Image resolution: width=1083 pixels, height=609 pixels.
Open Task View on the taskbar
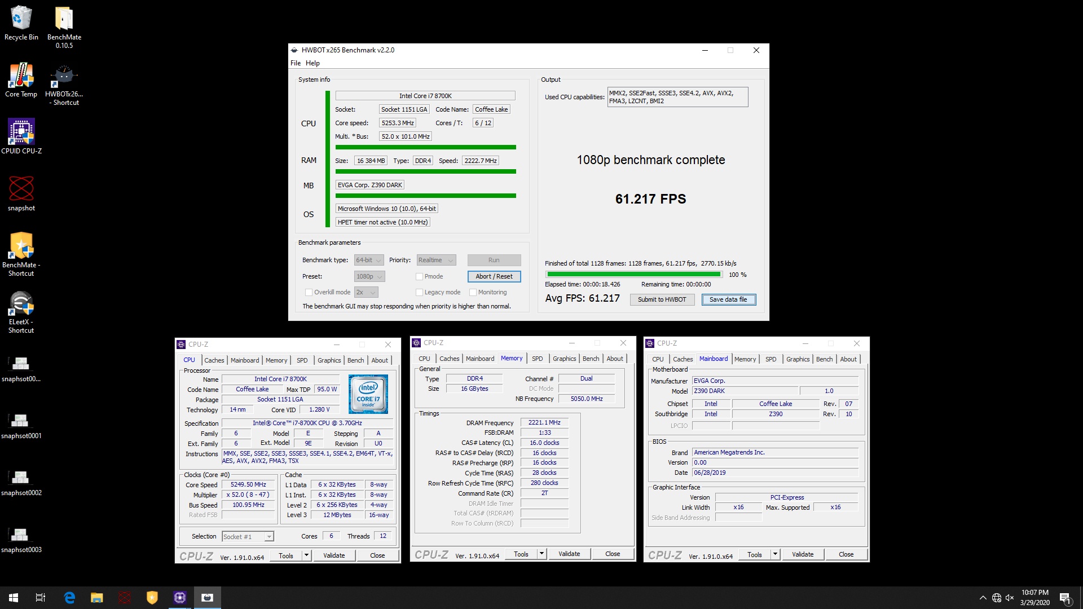pyautogui.click(x=41, y=598)
